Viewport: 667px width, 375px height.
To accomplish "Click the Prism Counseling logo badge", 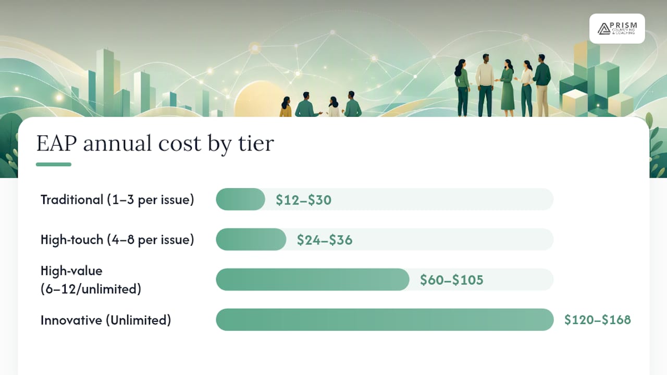I will tap(617, 28).
